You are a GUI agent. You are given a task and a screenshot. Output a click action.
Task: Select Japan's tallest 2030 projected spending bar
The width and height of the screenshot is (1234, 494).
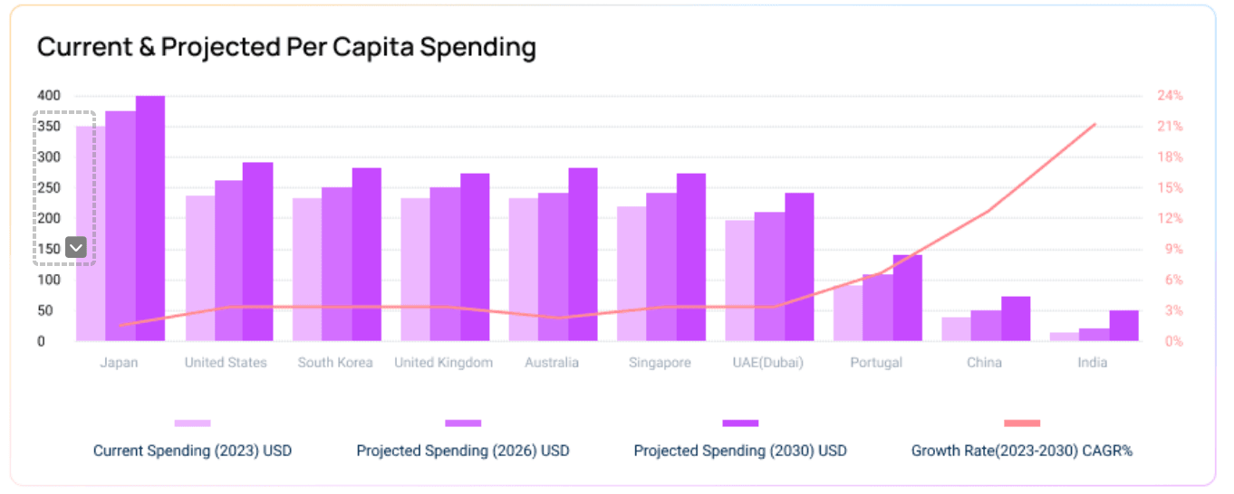tap(150, 218)
